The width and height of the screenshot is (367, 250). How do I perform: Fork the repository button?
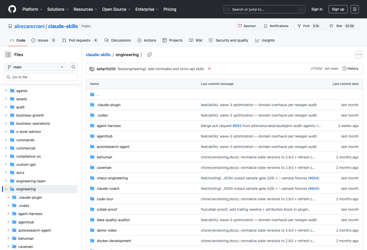pyautogui.click(x=309, y=26)
